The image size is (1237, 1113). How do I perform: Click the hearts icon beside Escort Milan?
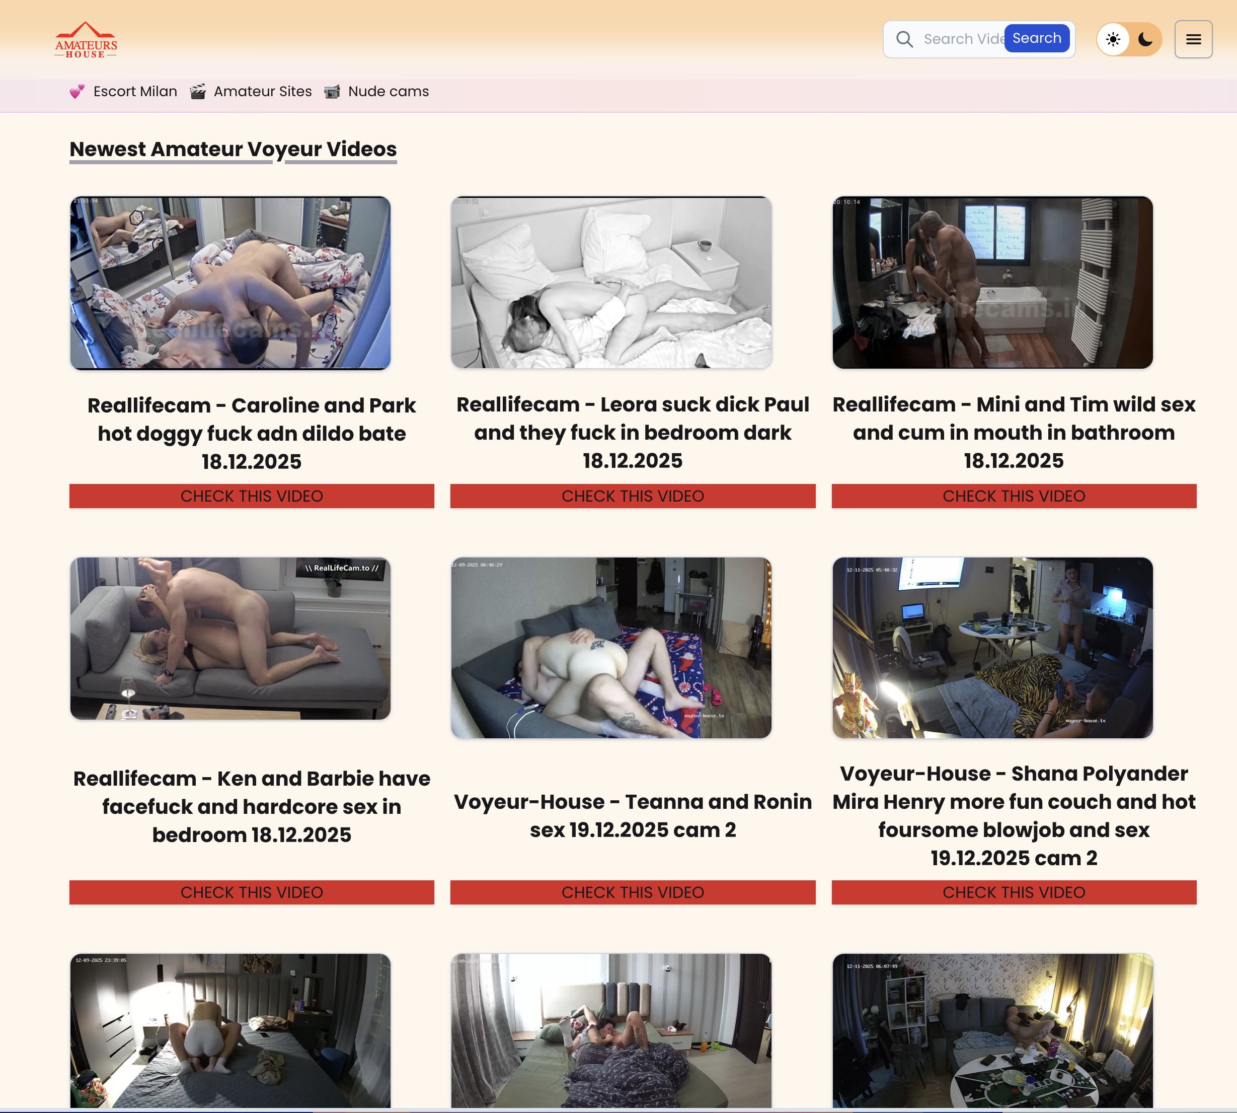(x=77, y=92)
